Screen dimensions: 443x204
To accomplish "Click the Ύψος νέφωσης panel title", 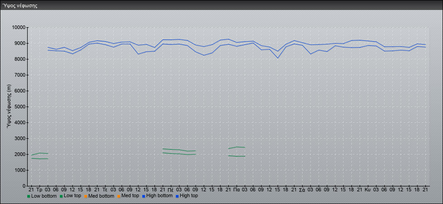I will click(x=20, y=5).
